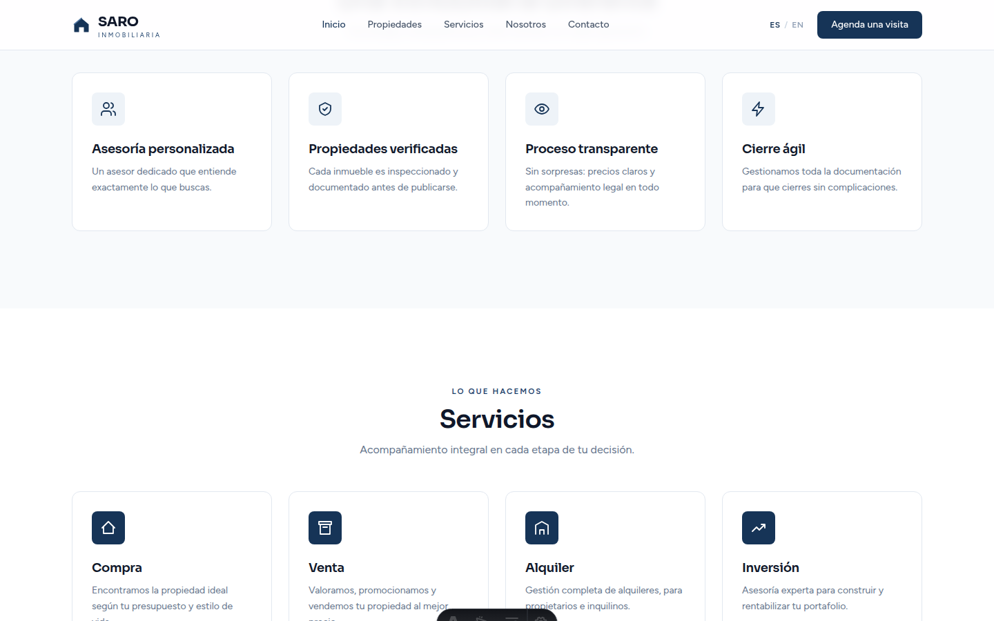Screen dimensions: 994x621
Task: Click text 'Sin sorpresas: precios claros y'
Action: tap(590, 171)
